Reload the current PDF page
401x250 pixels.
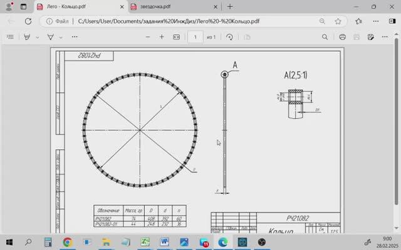point(28,21)
